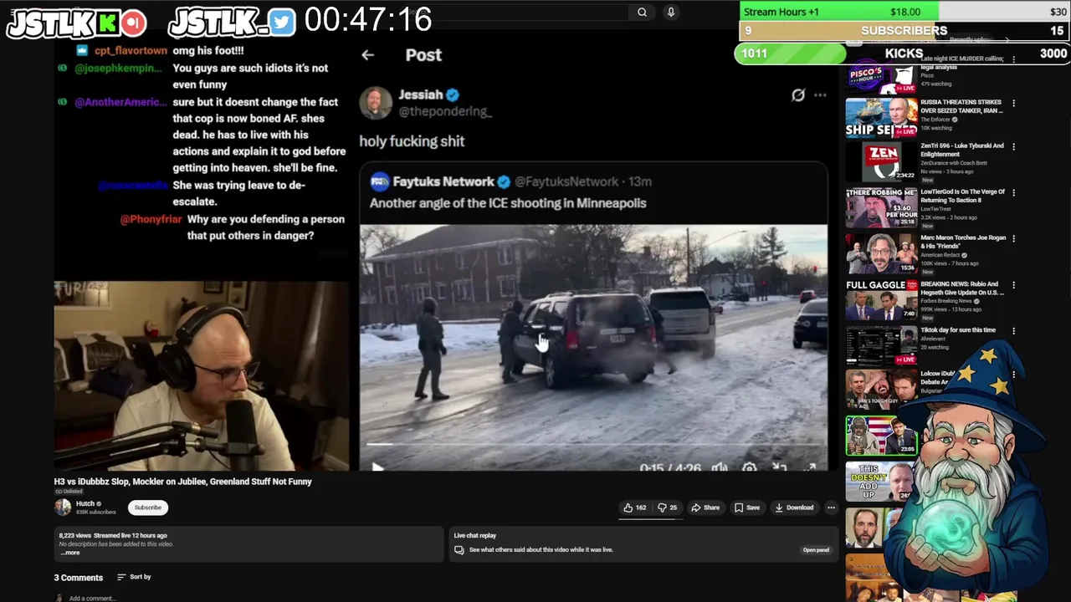Screen dimensions: 1071x602
Task: Click the @thepondering_ handle
Action: (x=445, y=111)
